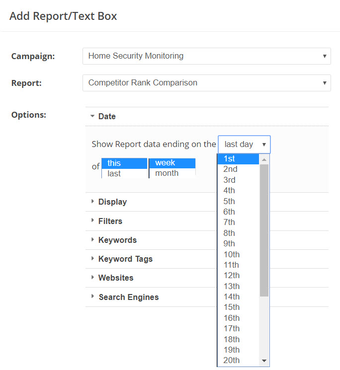Expand the Display options section
The image size is (340, 370).
click(x=112, y=202)
